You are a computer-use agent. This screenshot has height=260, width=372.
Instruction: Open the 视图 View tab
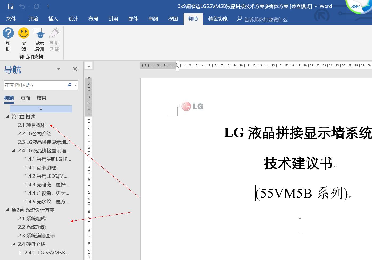[173, 19]
